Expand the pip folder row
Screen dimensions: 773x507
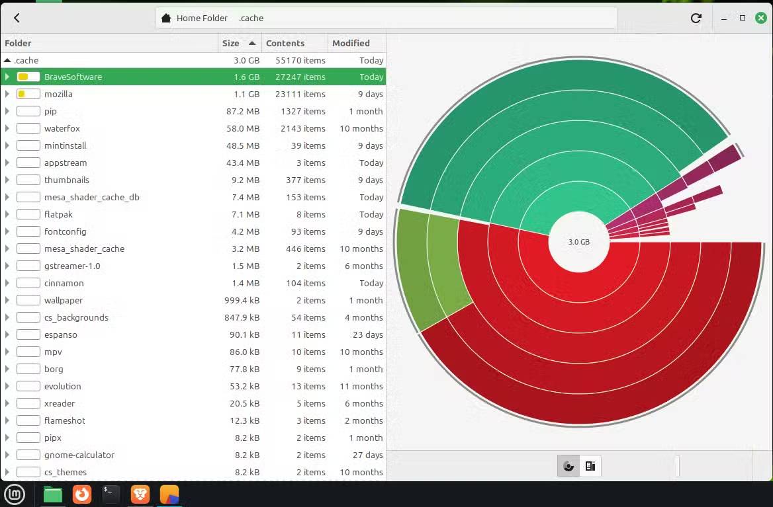(x=7, y=111)
